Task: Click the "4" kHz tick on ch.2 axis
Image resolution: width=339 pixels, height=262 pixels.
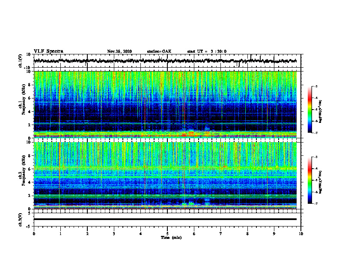Action: coord(30,182)
